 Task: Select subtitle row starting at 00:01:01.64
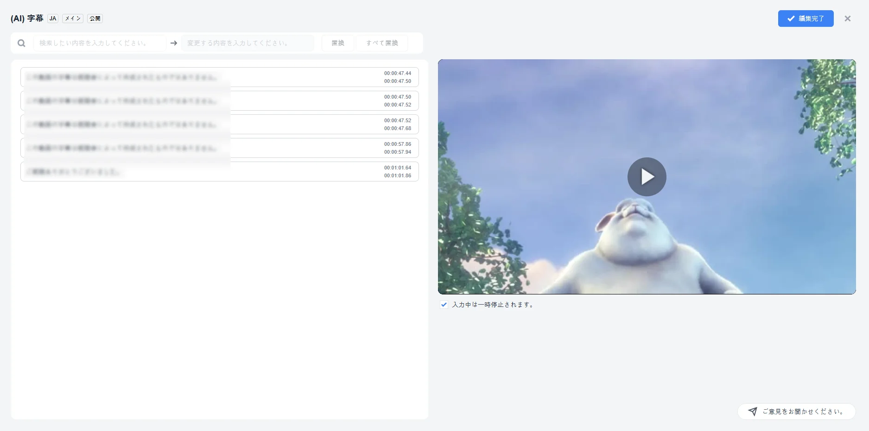coord(220,172)
